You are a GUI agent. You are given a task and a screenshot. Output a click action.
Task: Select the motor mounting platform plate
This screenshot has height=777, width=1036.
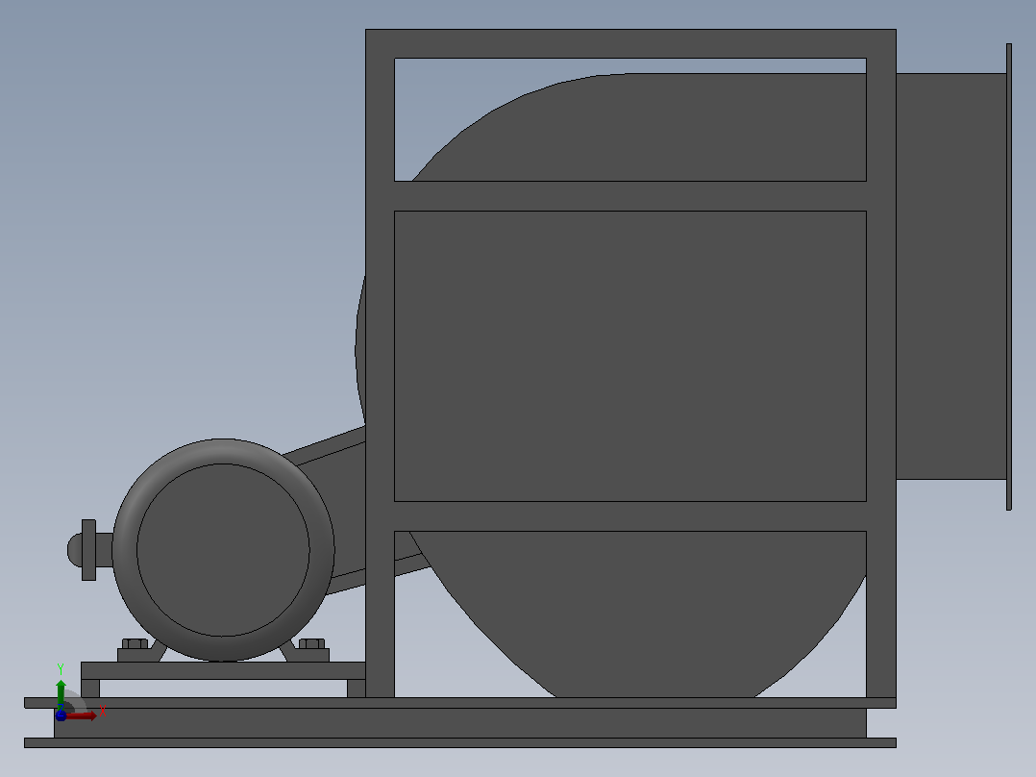223,670
